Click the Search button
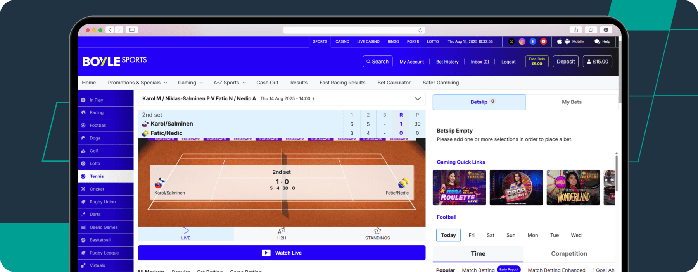The height and width of the screenshot is (272, 698). (x=378, y=62)
